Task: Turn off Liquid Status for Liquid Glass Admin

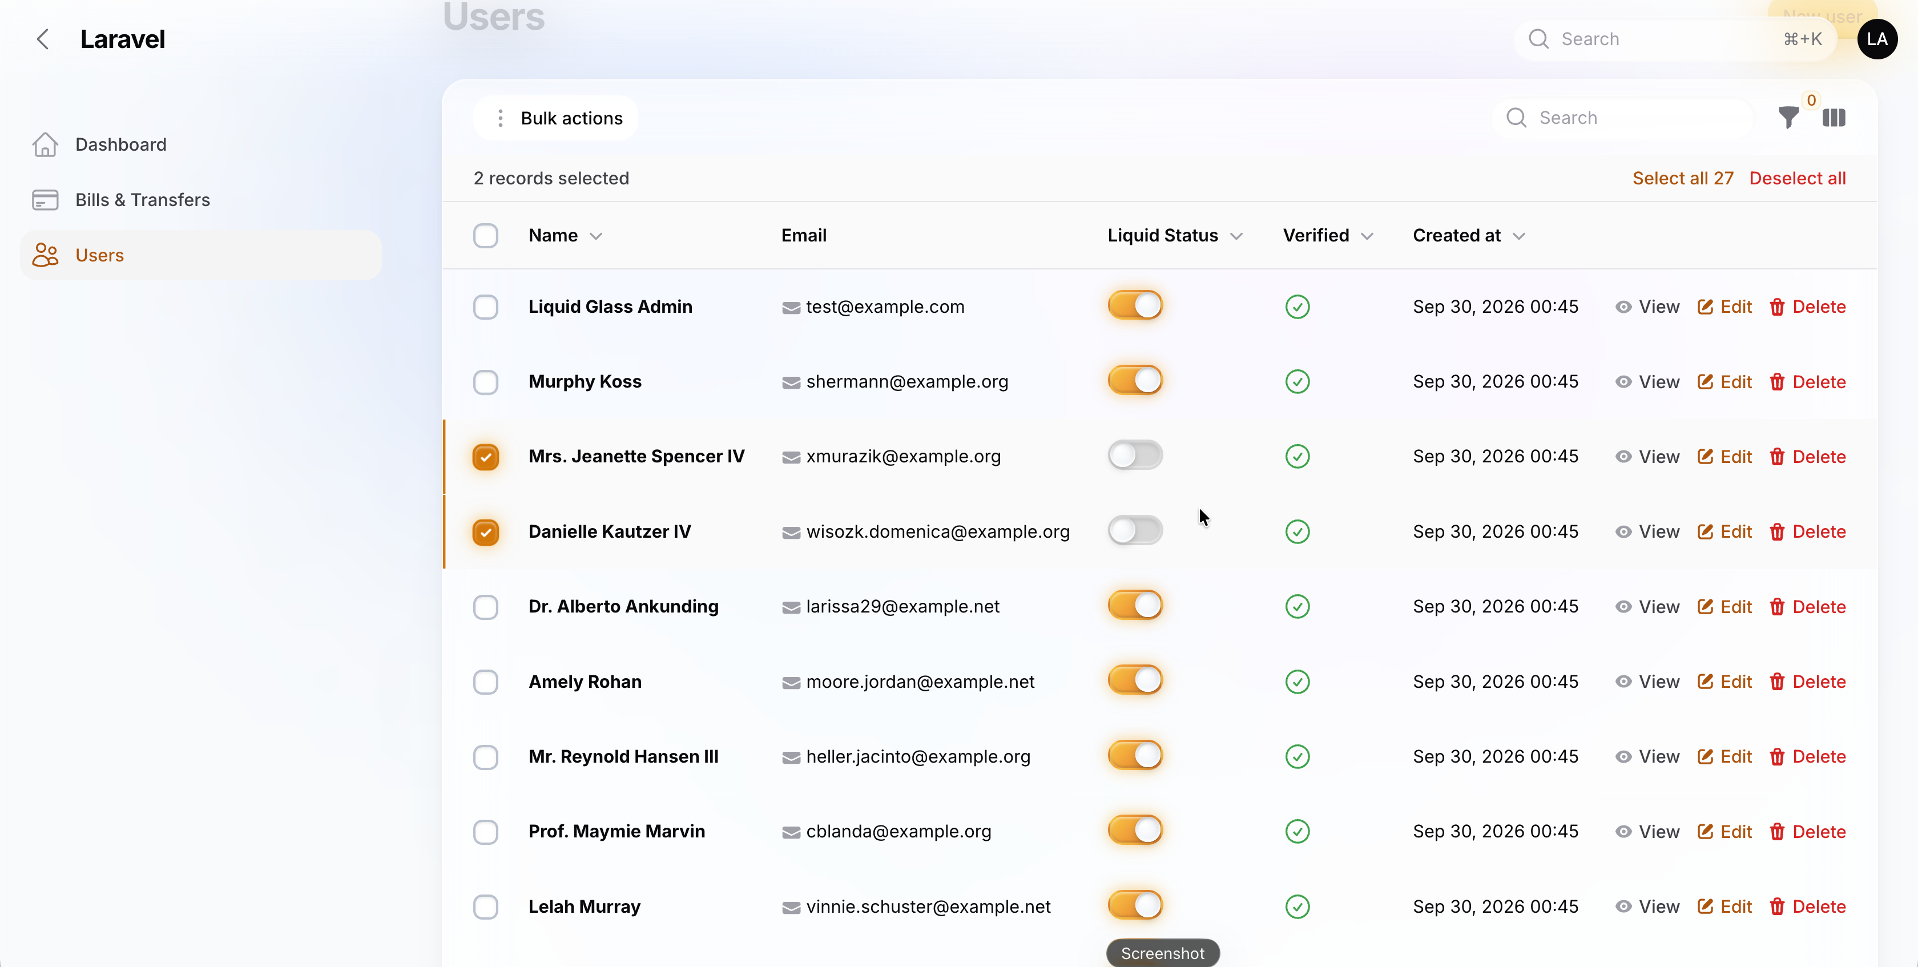Action: [x=1135, y=305]
